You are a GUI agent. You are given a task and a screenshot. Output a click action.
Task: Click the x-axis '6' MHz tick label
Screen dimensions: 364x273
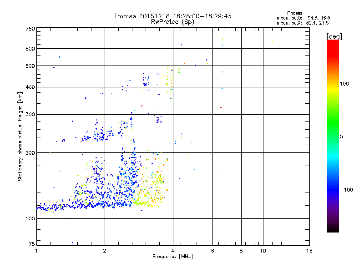(x=212, y=251)
